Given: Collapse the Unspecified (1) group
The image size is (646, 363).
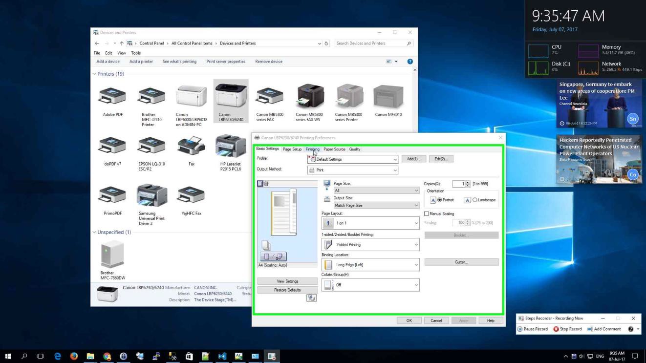Looking at the screenshot, I should tap(94, 232).
